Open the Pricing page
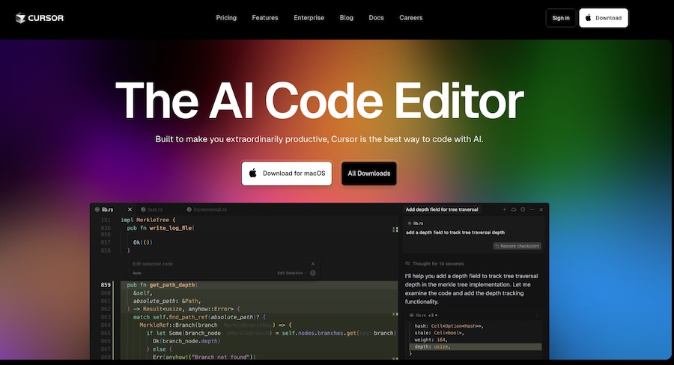Image resolution: width=674 pixels, height=365 pixels. [226, 18]
